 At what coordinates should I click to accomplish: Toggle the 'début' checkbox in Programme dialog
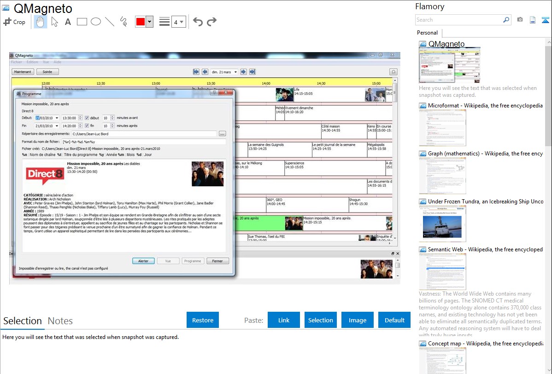(x=87, y=118)
